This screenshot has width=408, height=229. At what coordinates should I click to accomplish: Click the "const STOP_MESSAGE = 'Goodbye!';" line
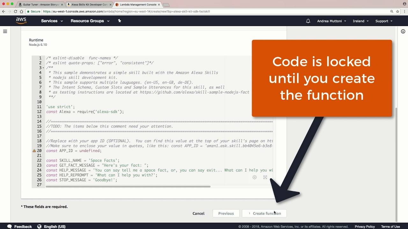tap(82, 180)
